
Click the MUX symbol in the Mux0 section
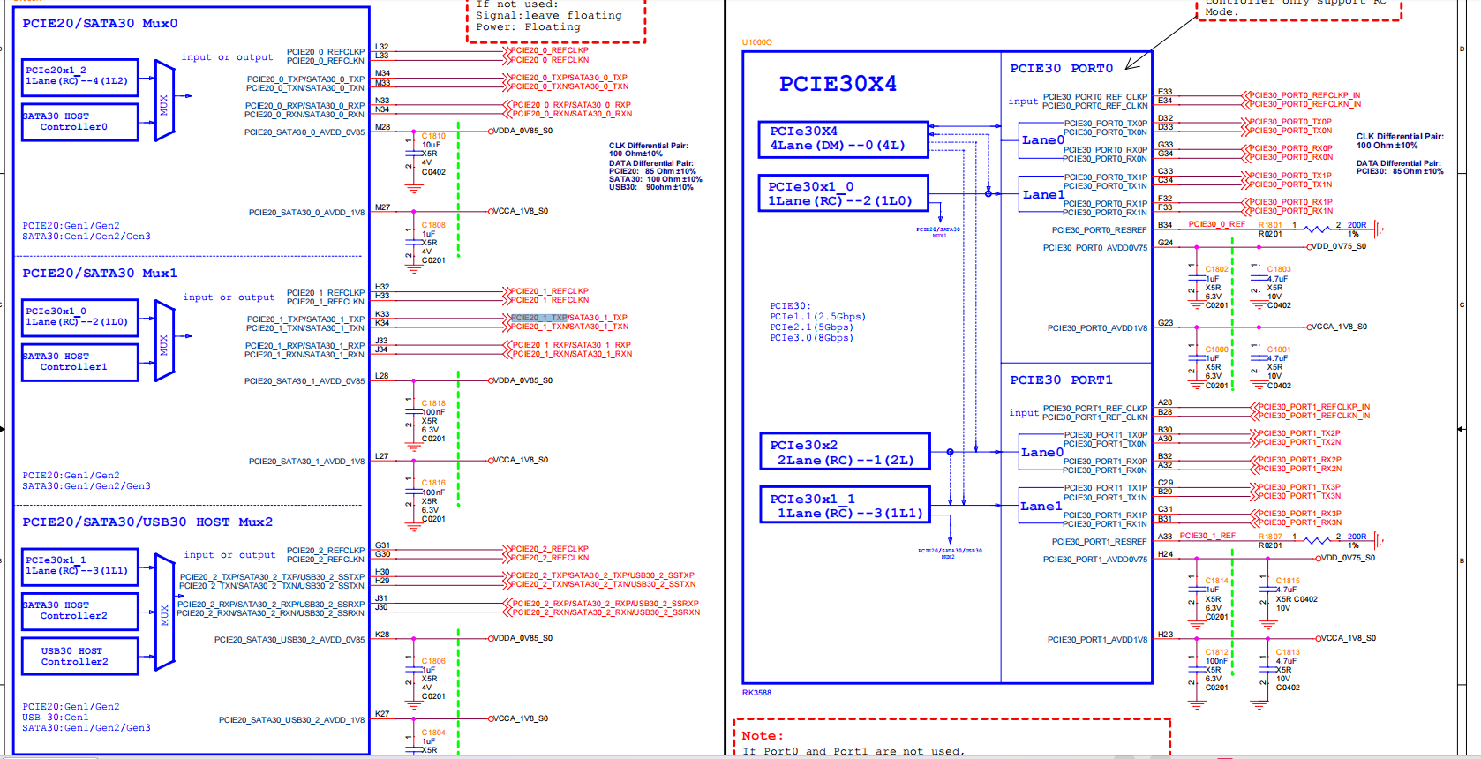(x=164, y=101)
